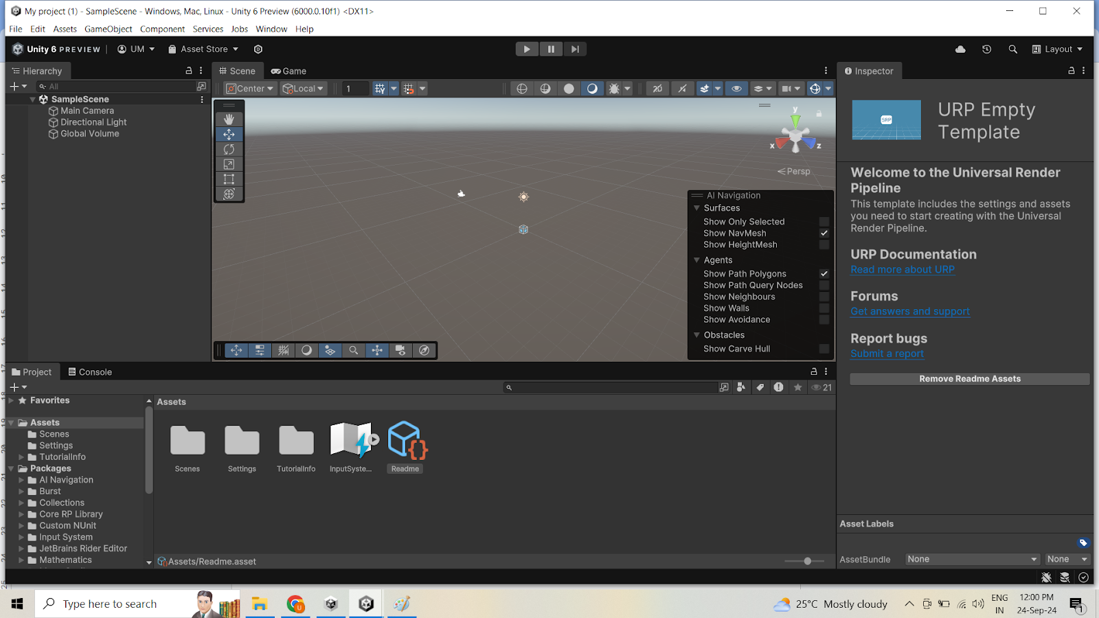The image size is (1099, 618).
Task: Collapse the SampleScene hierarchy
Action: coord(32,100)
